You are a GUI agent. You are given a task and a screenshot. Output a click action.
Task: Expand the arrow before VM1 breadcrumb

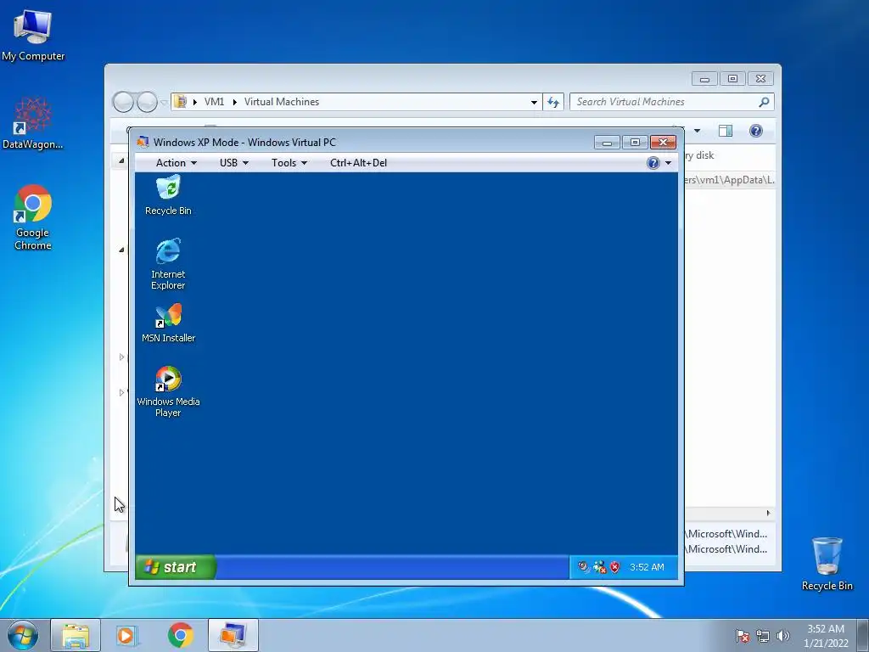(x=195, y=102)
